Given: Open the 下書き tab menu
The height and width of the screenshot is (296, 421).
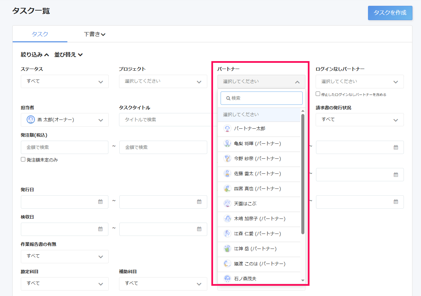Looking at the screenshot, I should coord(94,34).
